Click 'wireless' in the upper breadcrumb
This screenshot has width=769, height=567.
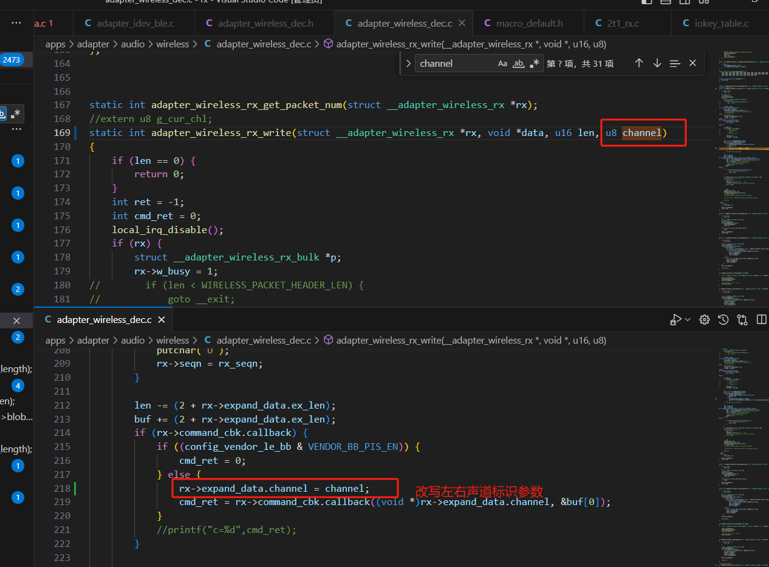click(x=173, y=44)
